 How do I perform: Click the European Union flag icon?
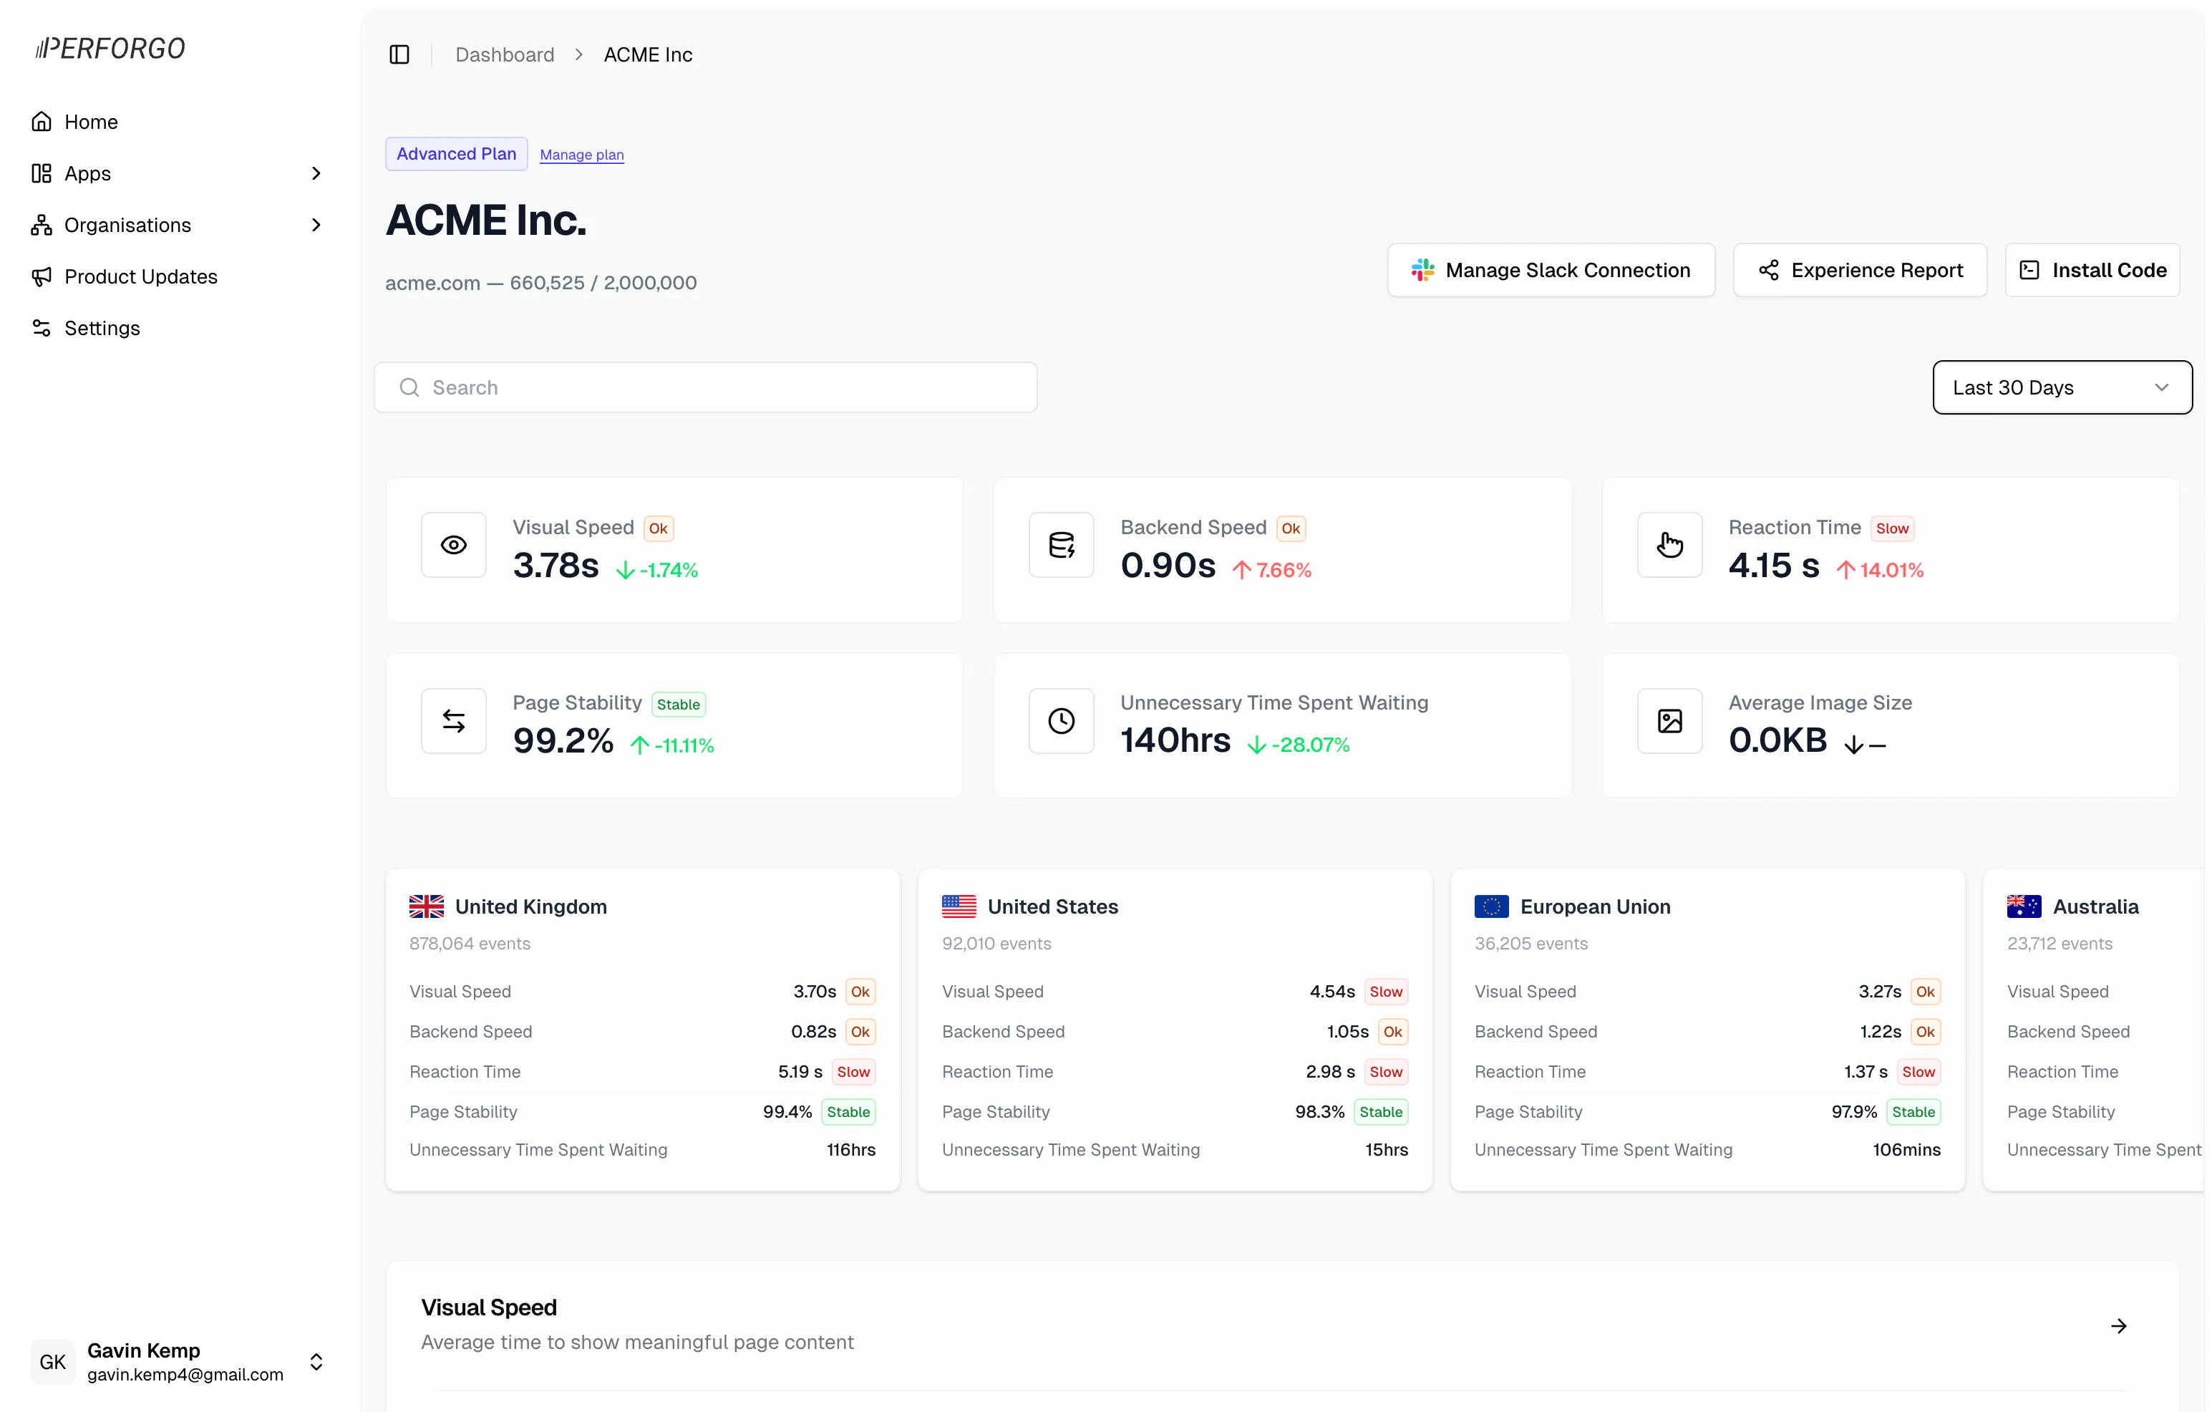pos(1492,906)
